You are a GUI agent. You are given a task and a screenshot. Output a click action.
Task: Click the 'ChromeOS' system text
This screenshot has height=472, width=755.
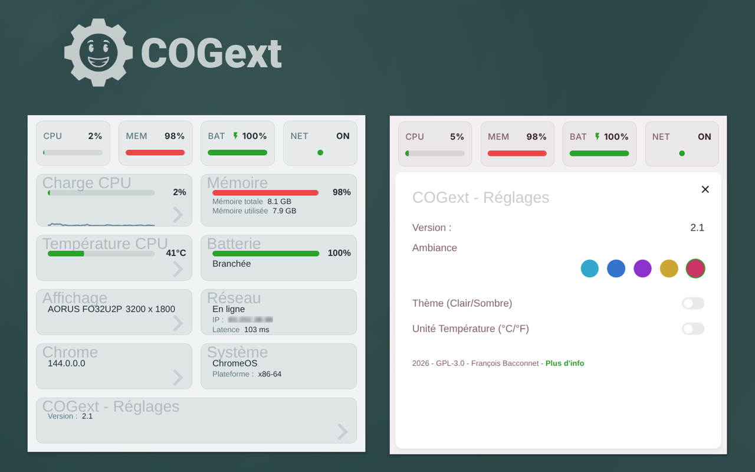point(235,363)
